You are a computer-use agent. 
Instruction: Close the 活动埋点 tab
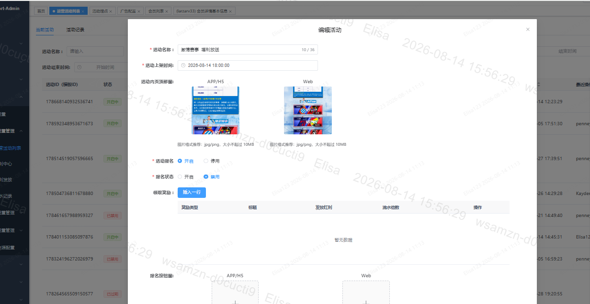[x=111, y=11]
